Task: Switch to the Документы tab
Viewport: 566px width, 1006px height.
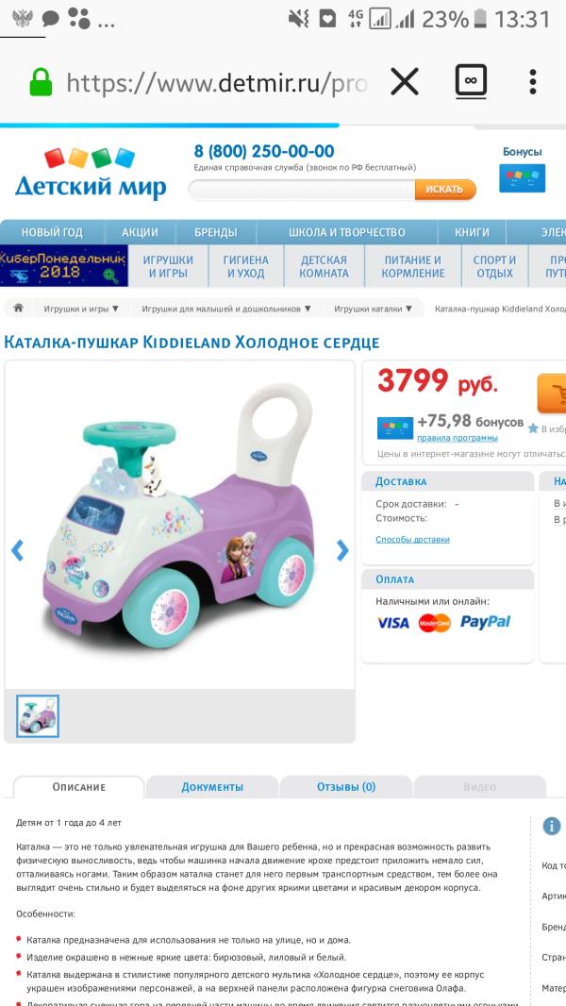Action: (x=212, y=786)
